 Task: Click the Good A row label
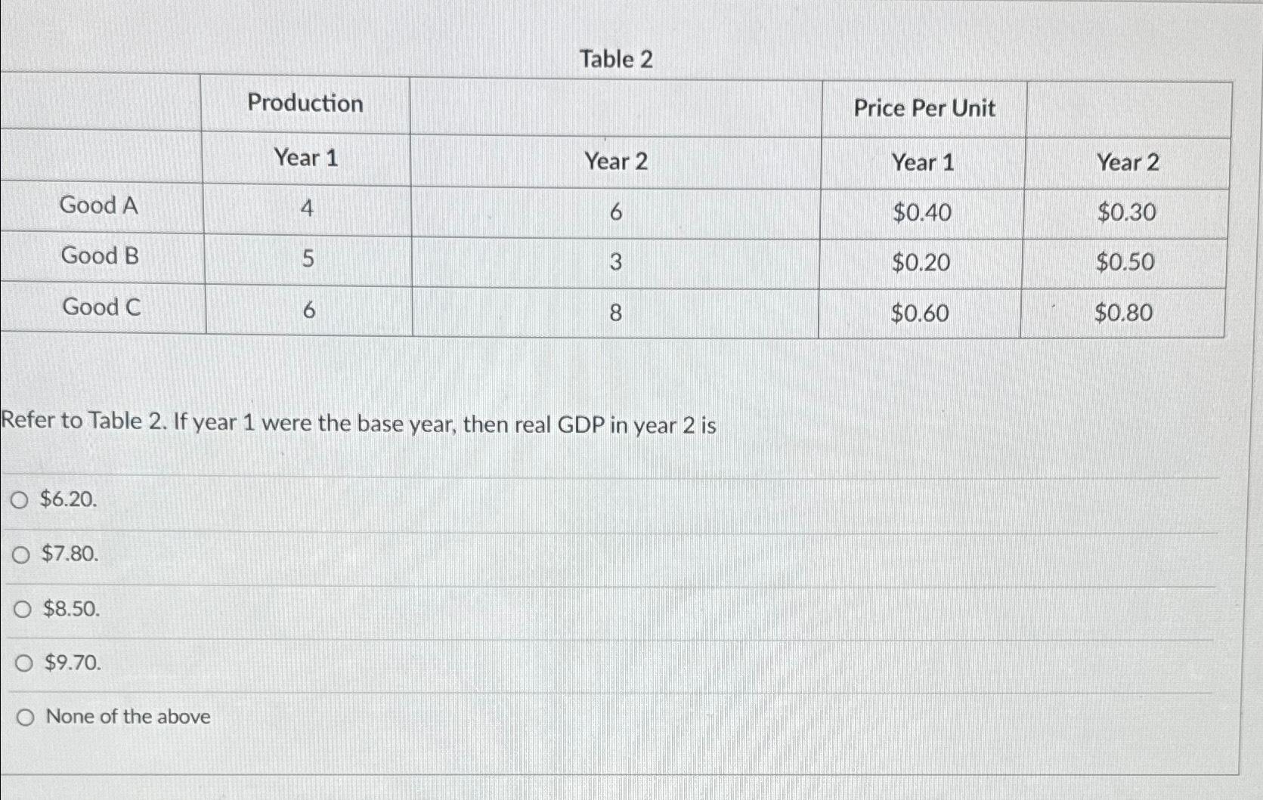pyautogui.click(x=99, y=207)
